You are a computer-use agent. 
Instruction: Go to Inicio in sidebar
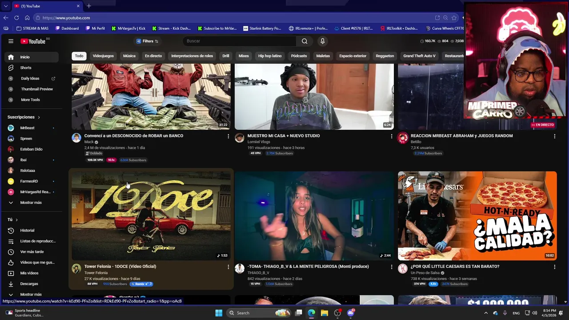pos(31,57)
